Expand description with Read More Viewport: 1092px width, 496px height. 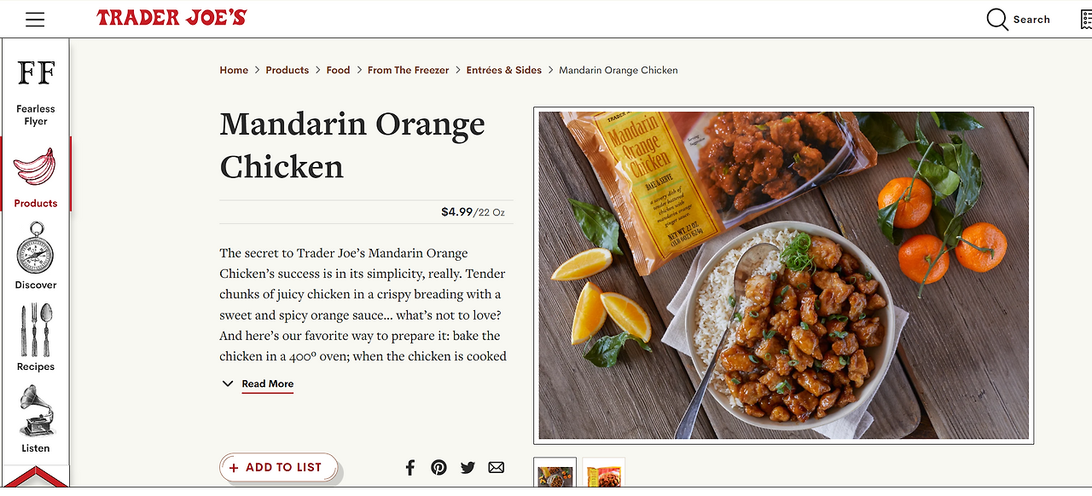coord(267,384)
